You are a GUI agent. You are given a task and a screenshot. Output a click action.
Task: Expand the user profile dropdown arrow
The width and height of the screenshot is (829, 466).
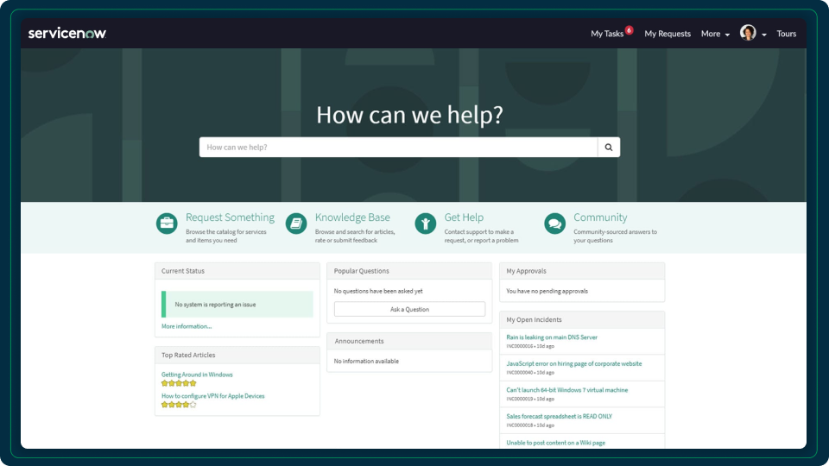764,35
